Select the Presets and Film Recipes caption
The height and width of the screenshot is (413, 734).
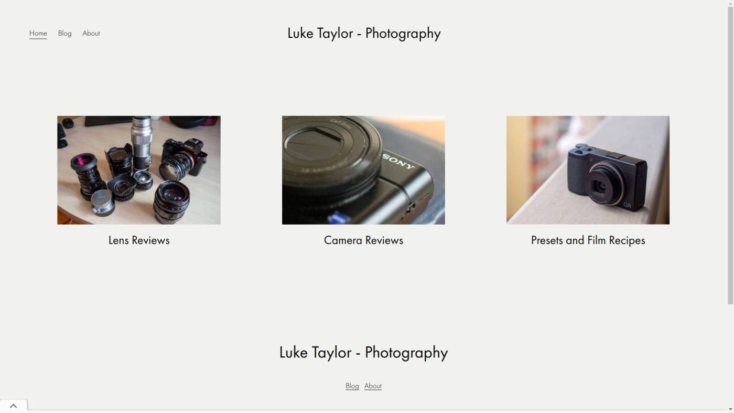pyautogui.click(x=588, y=240)
